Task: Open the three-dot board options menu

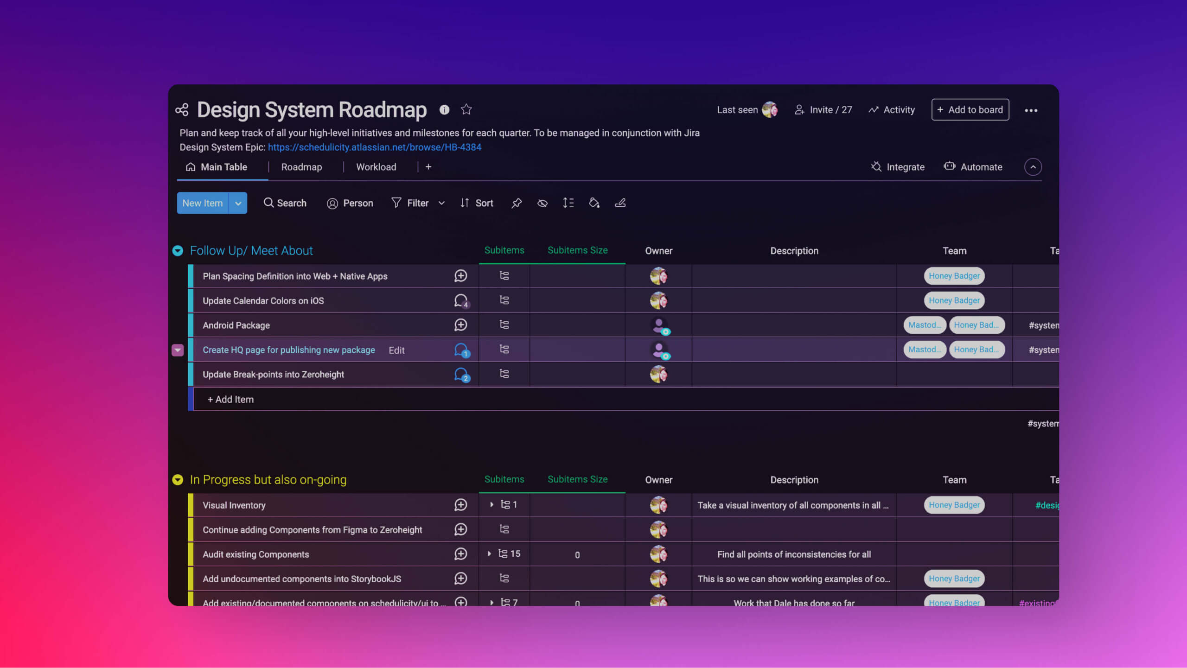Action: click(1031, 110)
